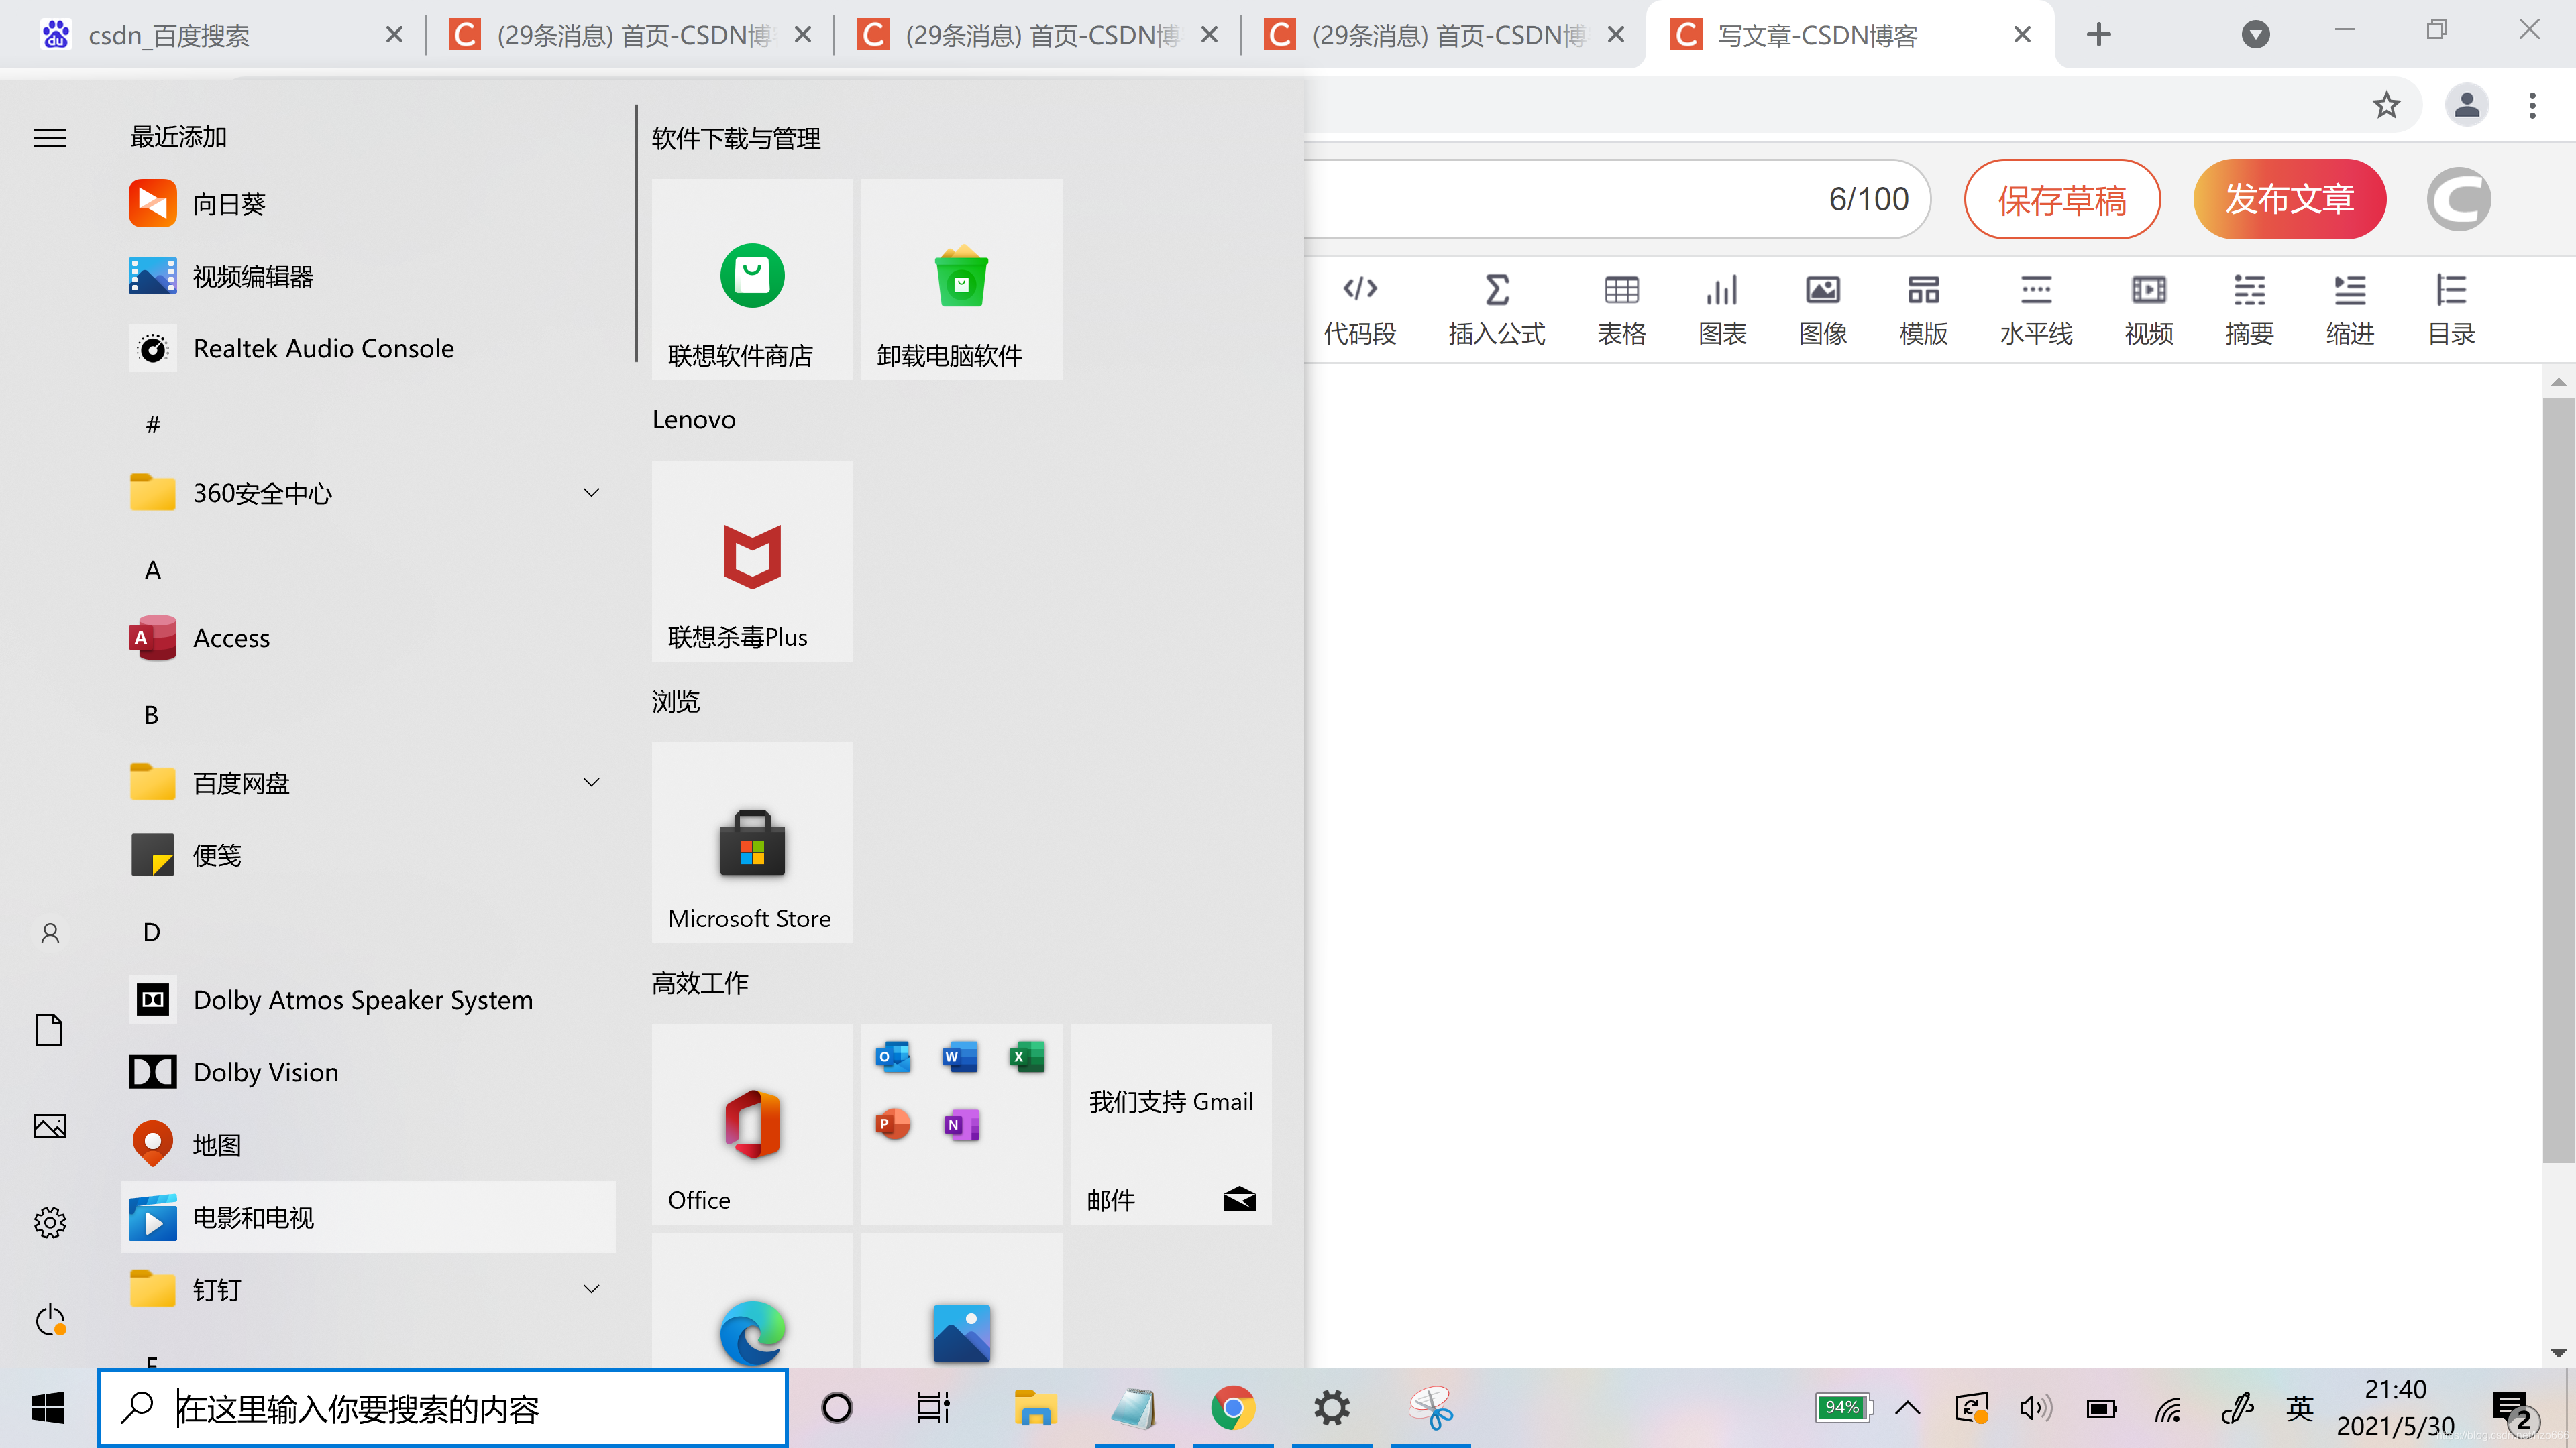Click the taskbar search input box
The height and width of the screenshot is (1448, 2576).
coord(443,1408)
